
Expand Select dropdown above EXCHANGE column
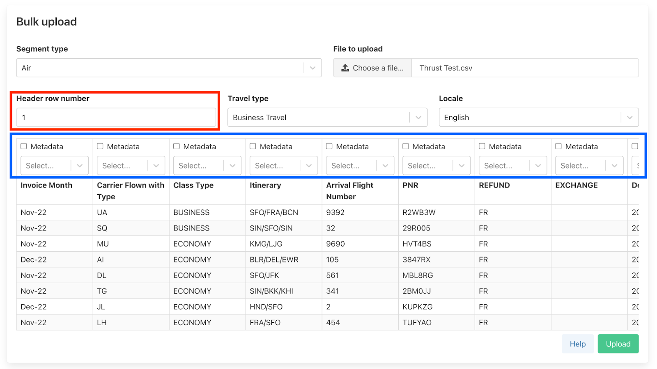tap(589, 166)
